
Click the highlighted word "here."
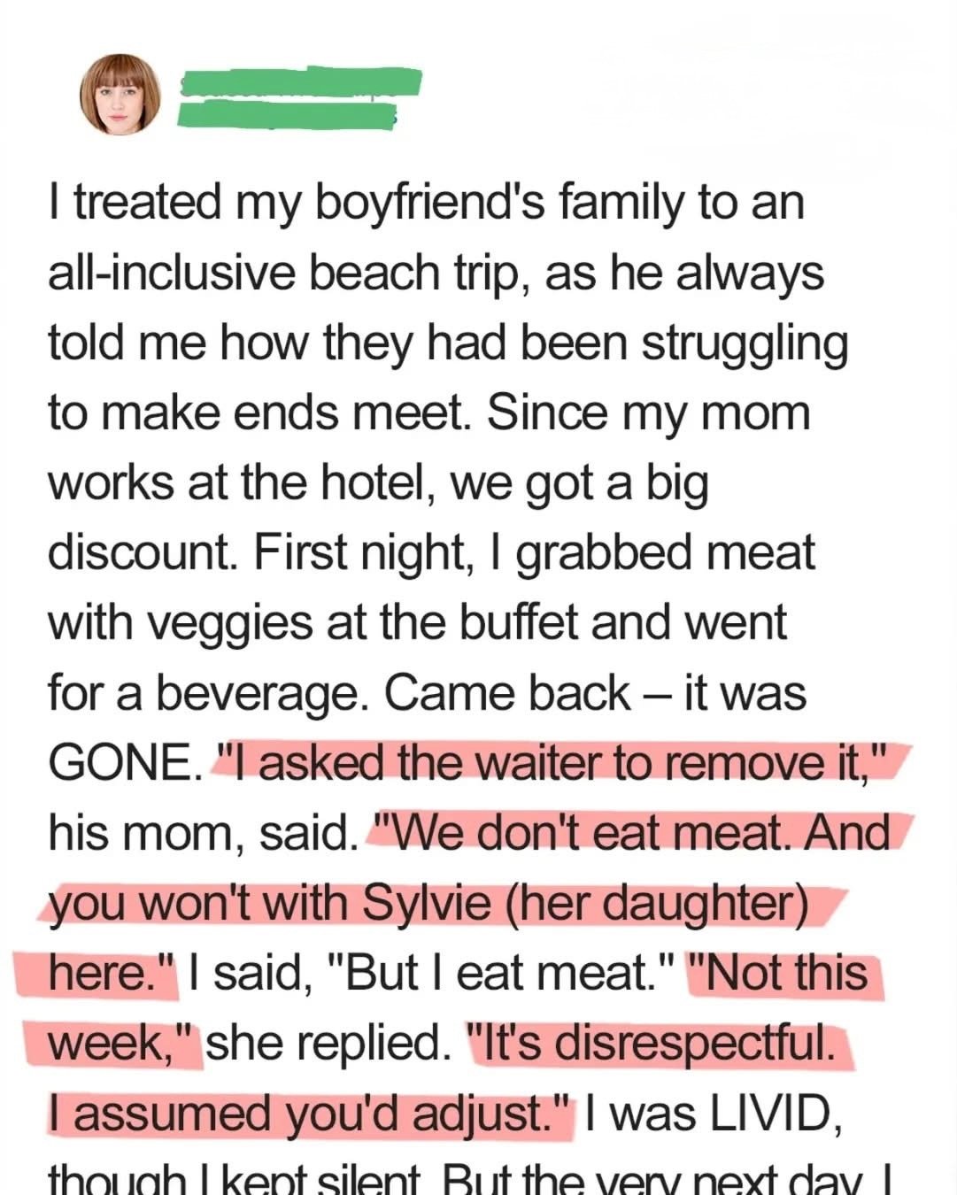click(x=106, y=973)
